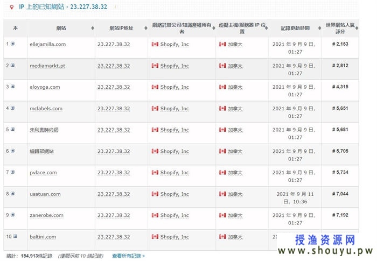The image size is (377, 261).
Task: Click Canada flag beside 加拿大 in baltini.com row
Action: point(222,237)
